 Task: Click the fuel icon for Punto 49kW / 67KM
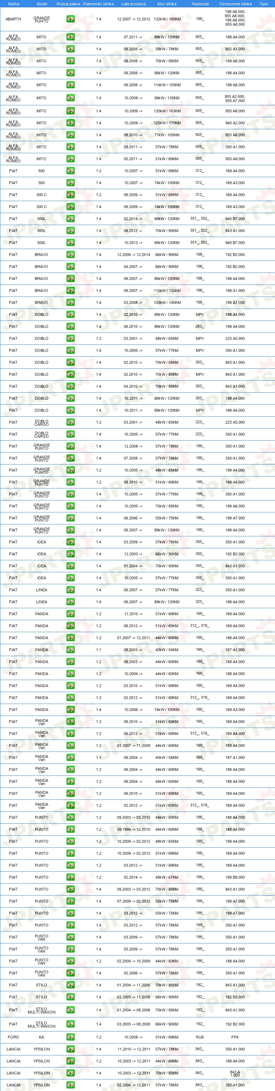[70, 877]
